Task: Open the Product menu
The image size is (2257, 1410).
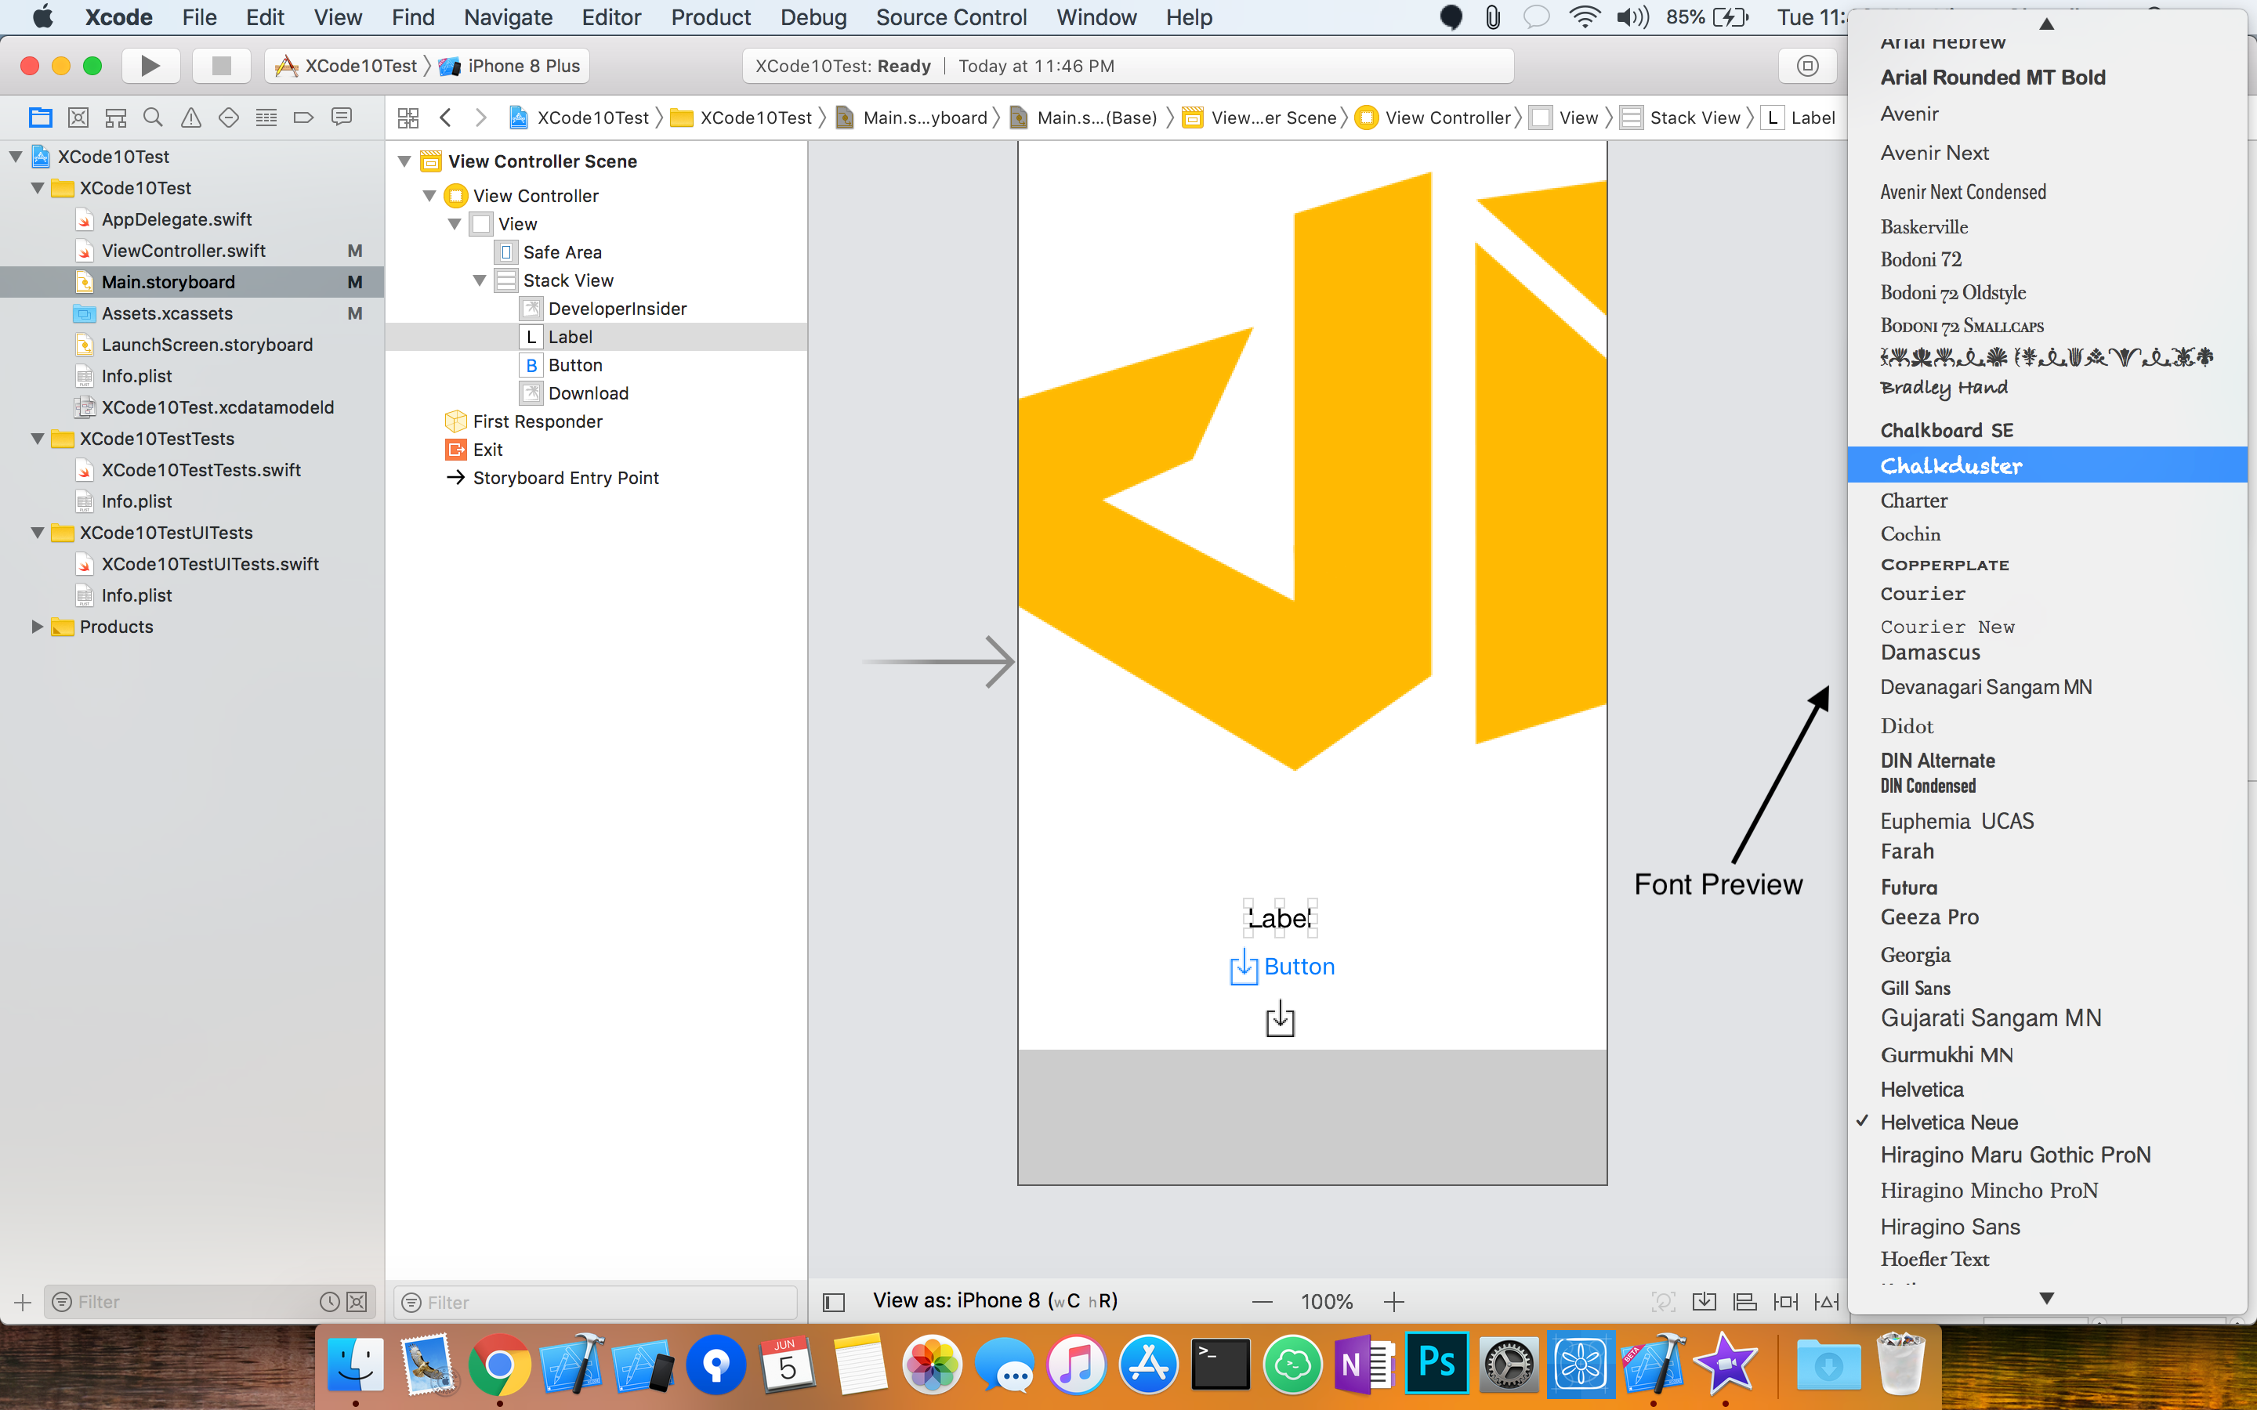Action: [711, 16]
